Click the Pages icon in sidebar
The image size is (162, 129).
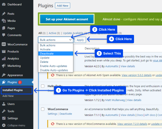(4, 28)
